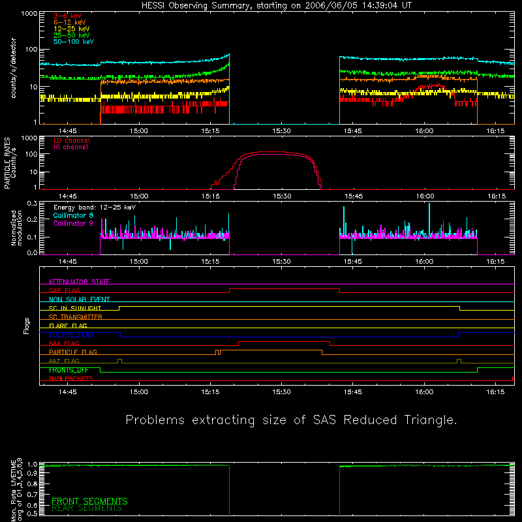Screen dimensions: 522x522
Task: Click the SC_IN_SUNLIGHT flag label
Action: [x=75, y=308]
